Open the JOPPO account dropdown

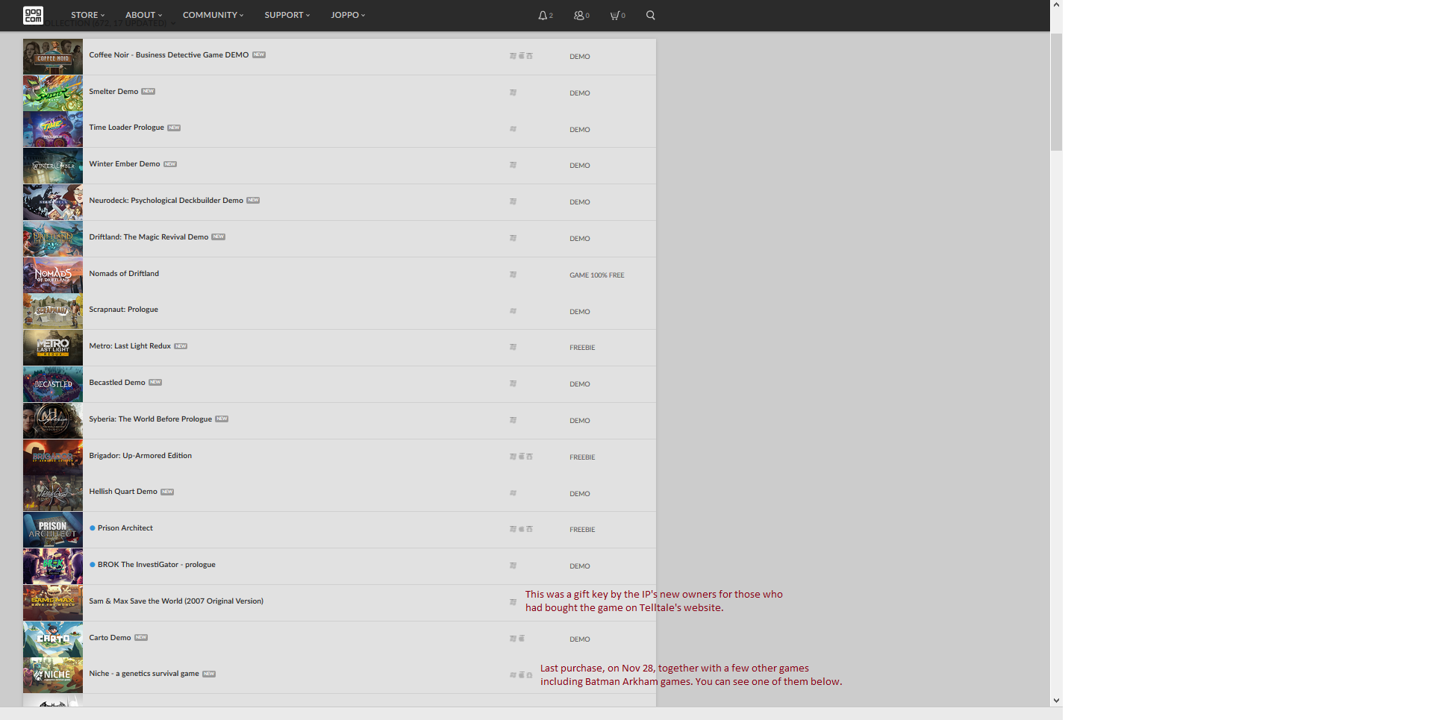pos(348,15)
